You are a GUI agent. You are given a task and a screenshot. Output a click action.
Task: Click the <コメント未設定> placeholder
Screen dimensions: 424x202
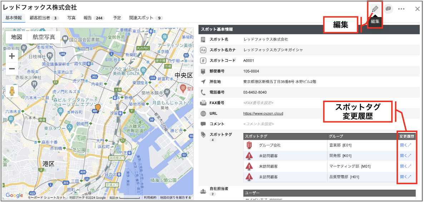tap(258, 124)
